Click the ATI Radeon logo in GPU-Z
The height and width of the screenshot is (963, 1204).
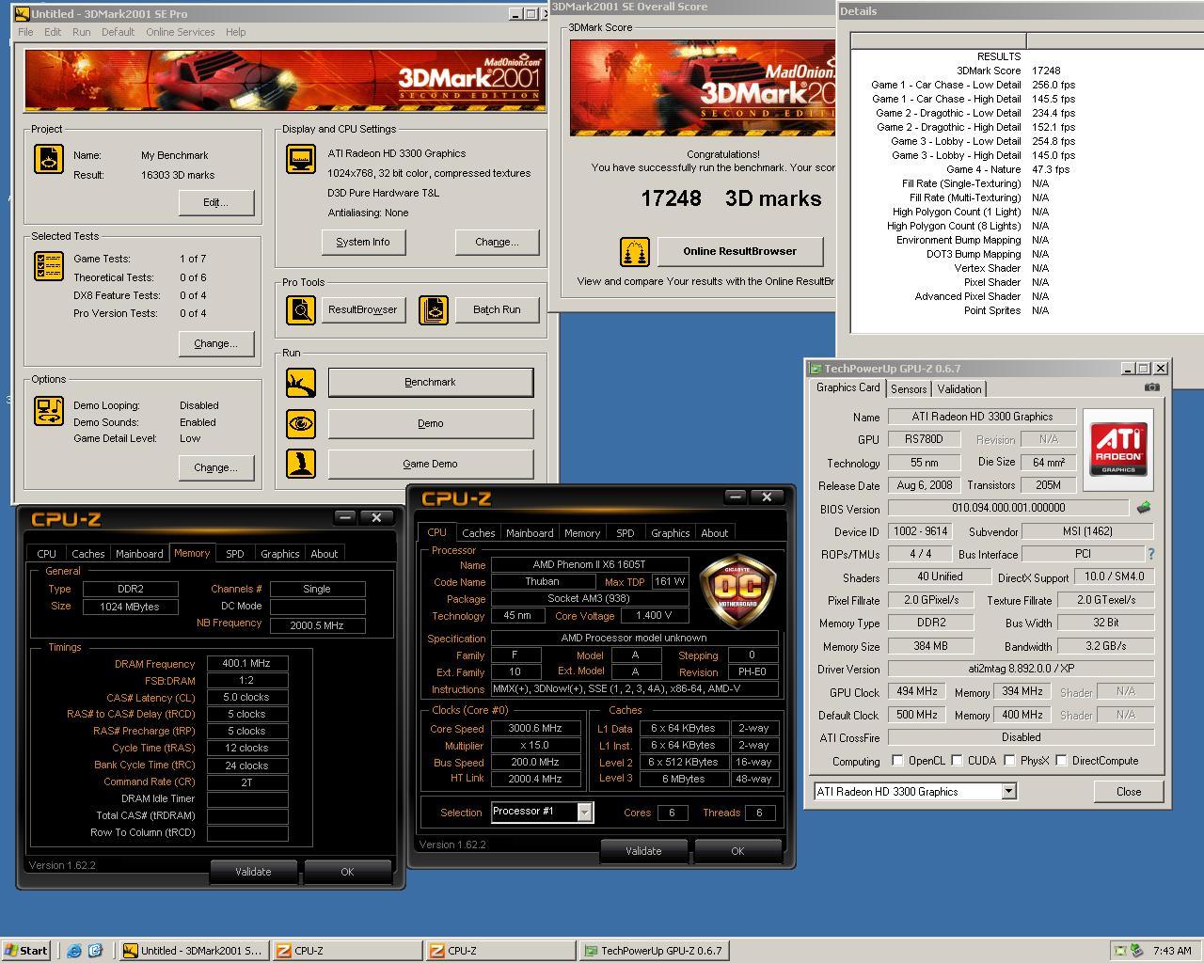tap(1118, 450)
